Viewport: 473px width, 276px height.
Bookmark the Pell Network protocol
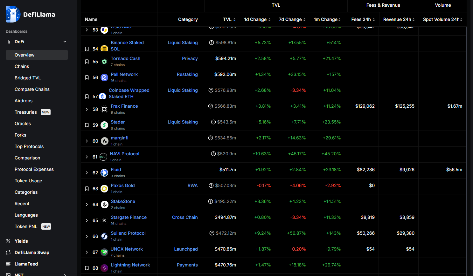pyautogui.click(x=87, y=77)
